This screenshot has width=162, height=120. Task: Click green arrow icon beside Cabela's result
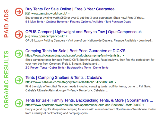tap(19, 80)
